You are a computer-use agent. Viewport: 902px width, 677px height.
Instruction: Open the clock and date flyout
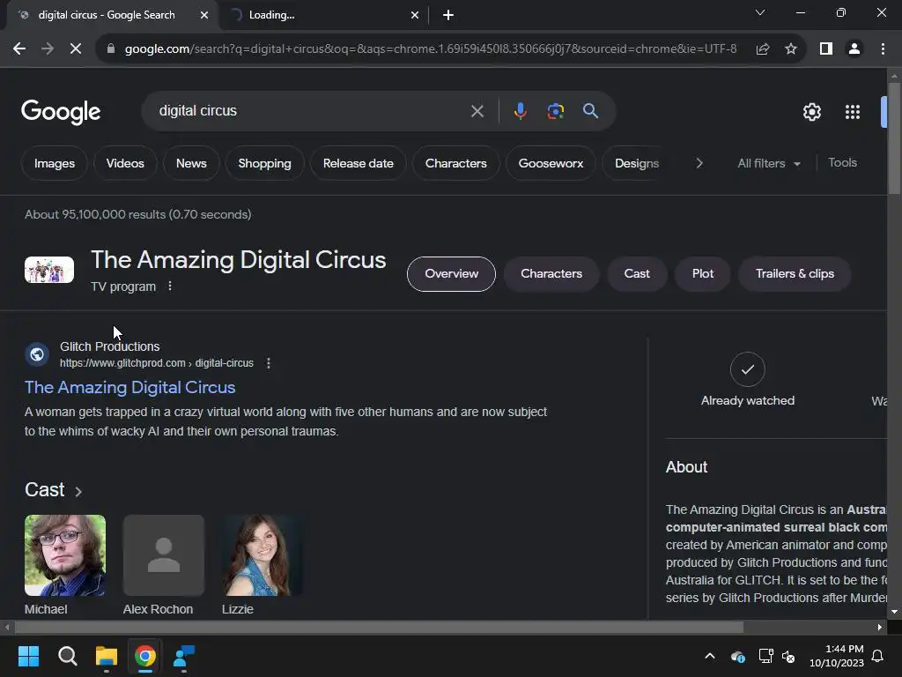pyautogui.click(x=837, y=656)
